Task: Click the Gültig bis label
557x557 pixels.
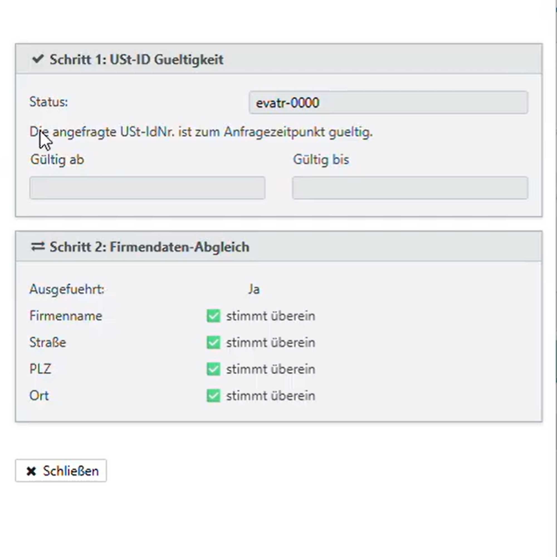Action: click(x=321, y=159)
